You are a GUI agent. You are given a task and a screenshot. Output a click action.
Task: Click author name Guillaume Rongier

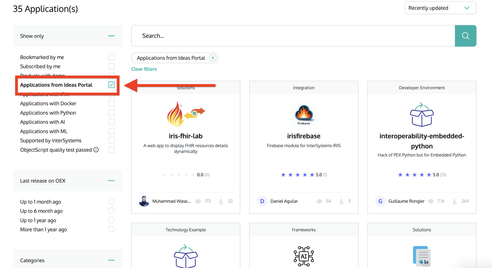(407, 201)
